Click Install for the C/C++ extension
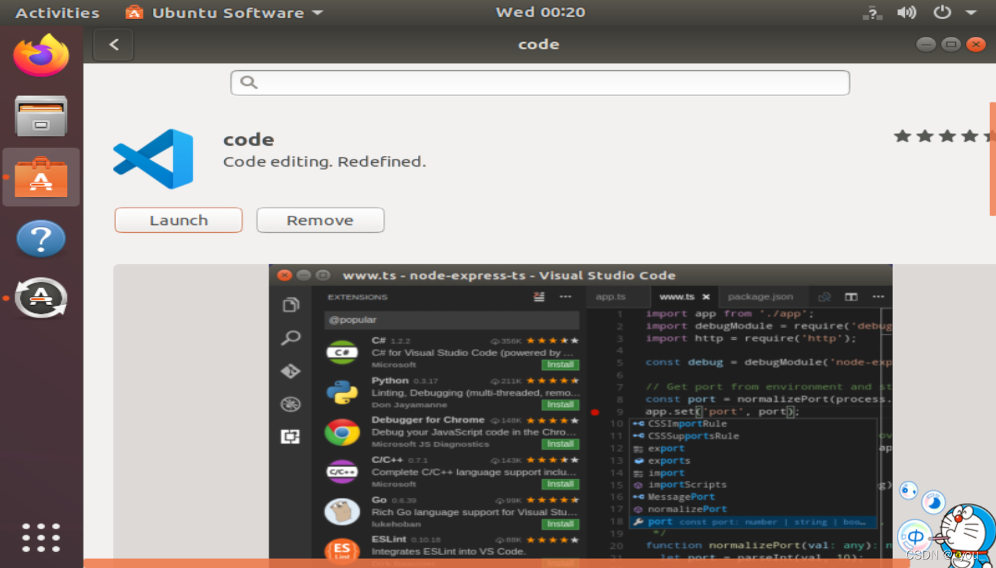Screen dimensions: 996x568 [x=560, y=484]
